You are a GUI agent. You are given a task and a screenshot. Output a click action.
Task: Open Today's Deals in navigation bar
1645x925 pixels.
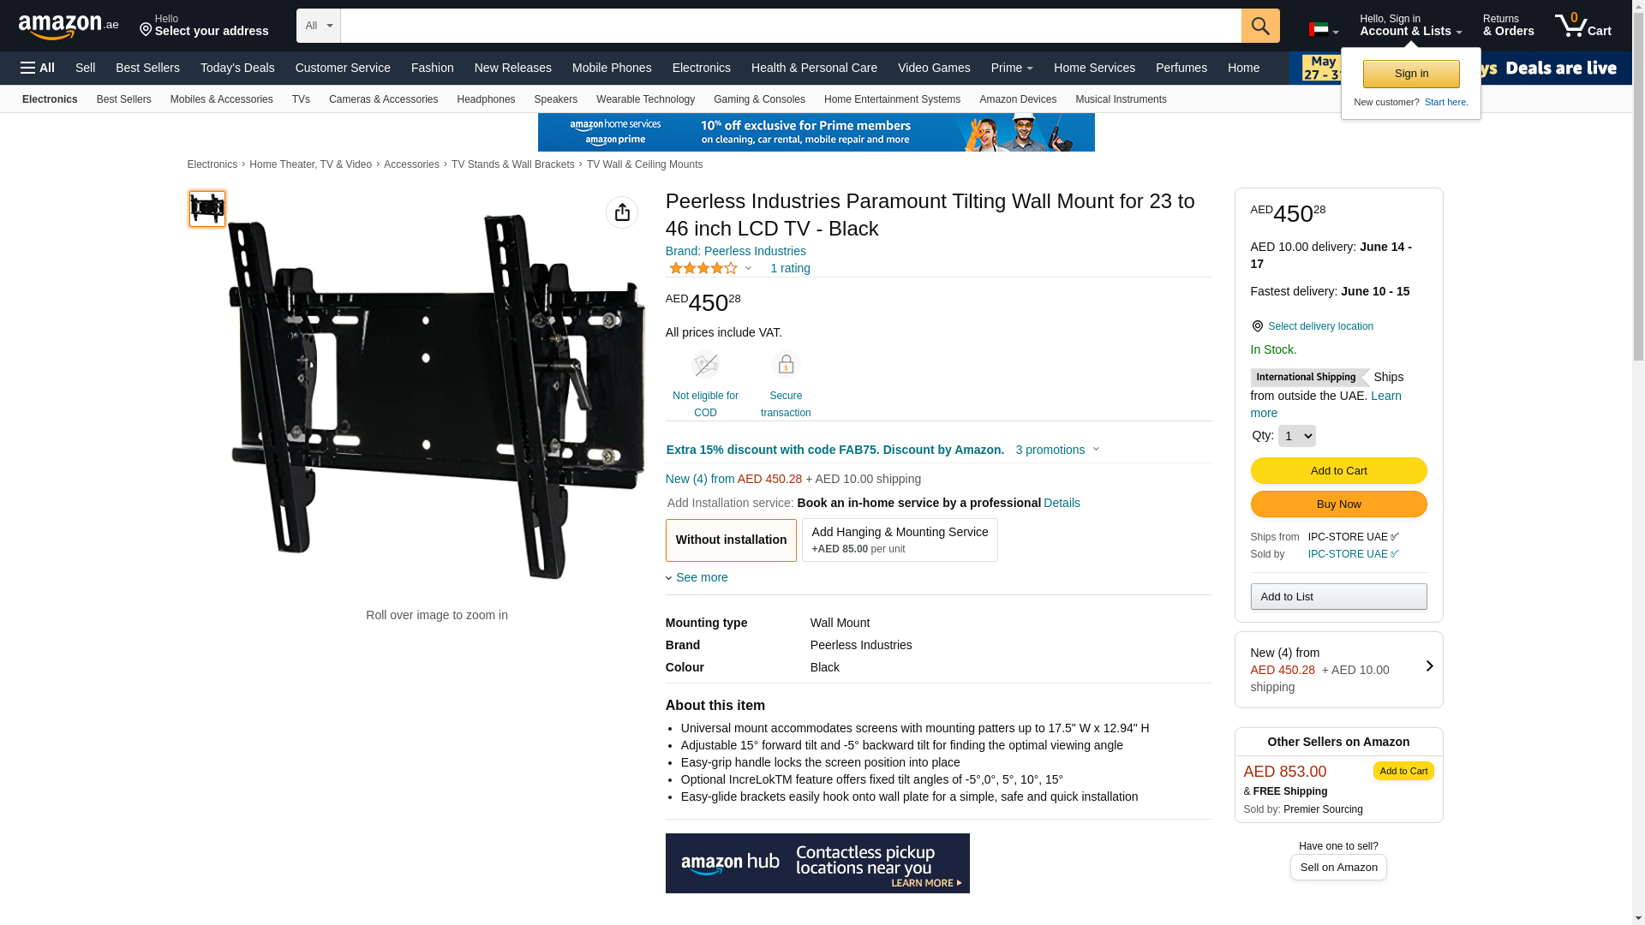pos(237,68)
